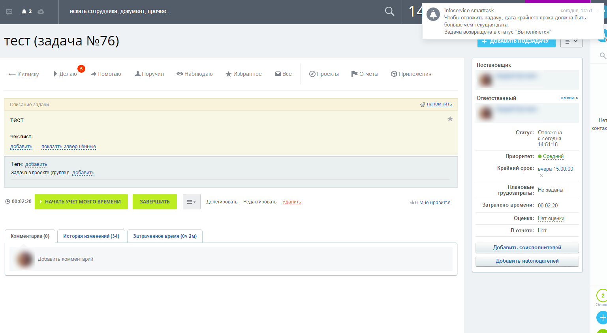607x333 pixels.
Task: Expand the menu dropdown next to 'Завершить'
Action: click(192, 202)
